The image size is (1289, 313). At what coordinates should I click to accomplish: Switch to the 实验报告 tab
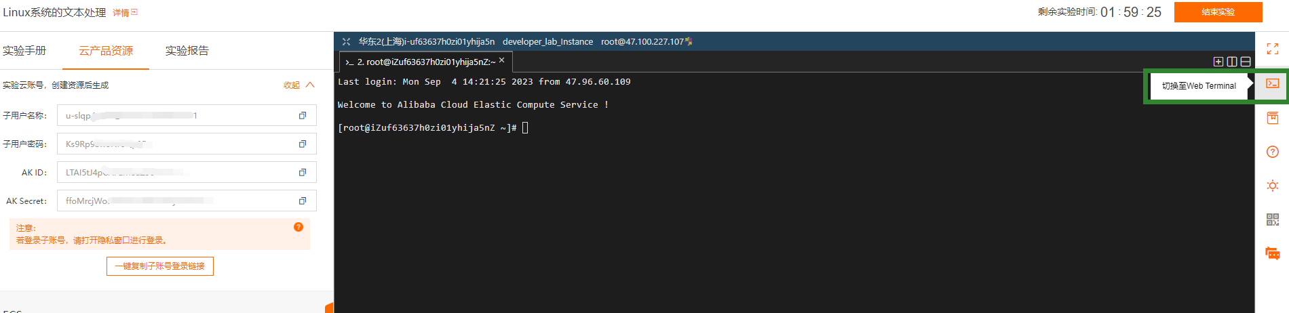point(187,51)
